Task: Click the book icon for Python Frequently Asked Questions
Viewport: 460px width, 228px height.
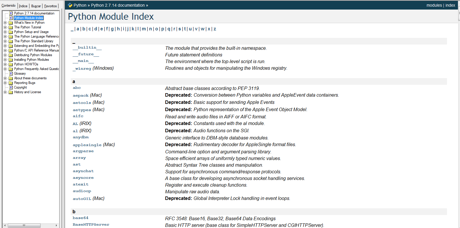Action: pyautogui.click(x=11, y=69)
